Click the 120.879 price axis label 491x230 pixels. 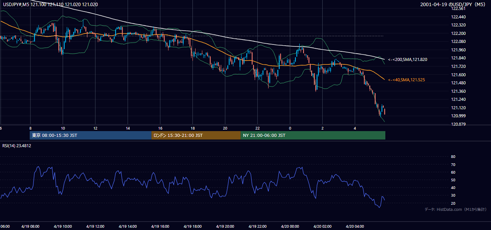(x=459, y=124)
